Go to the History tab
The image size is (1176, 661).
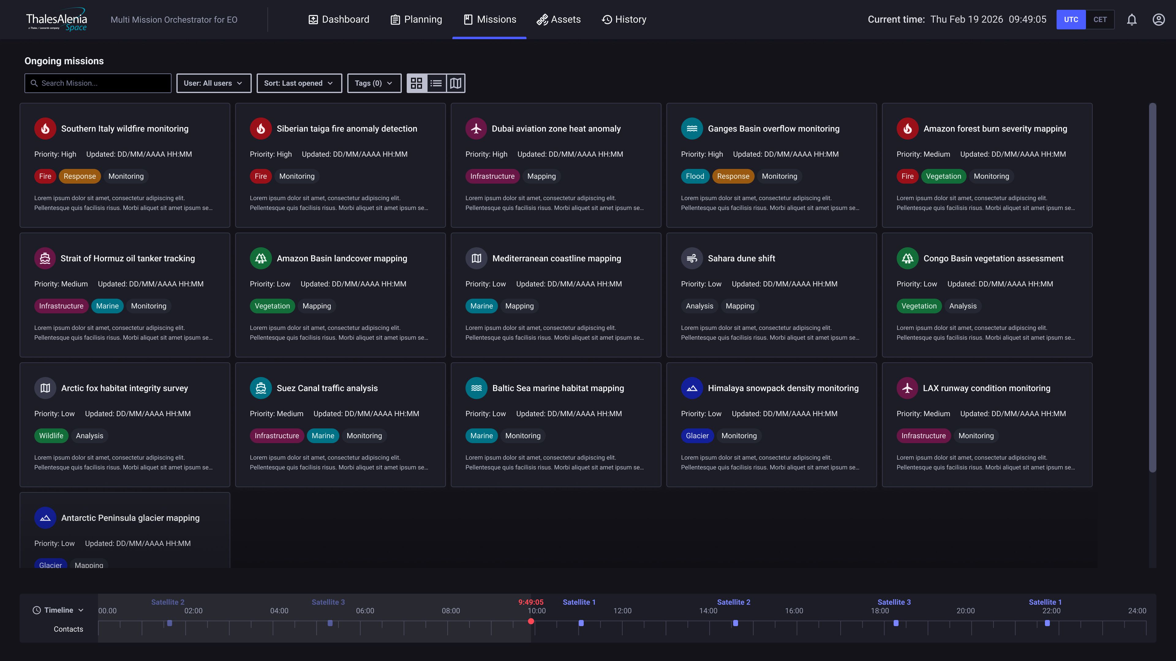point(624,20)
